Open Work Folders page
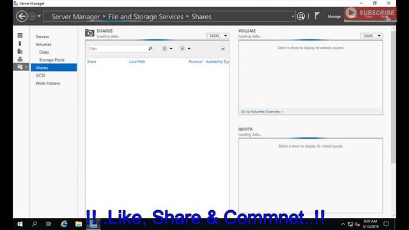The image size is (409, 230). 48,83
